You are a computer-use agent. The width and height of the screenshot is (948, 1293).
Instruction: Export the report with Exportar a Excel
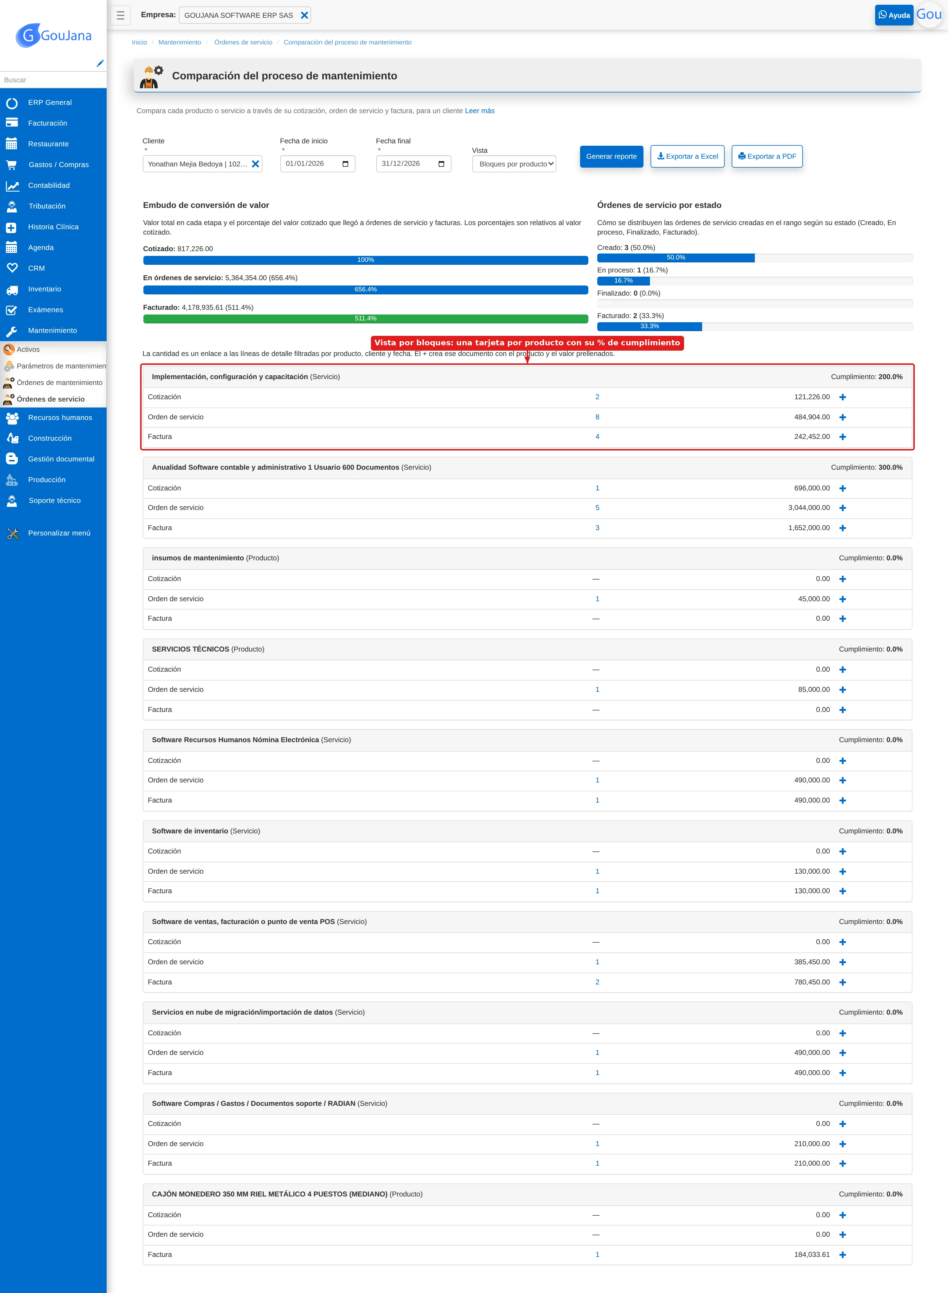[x=688, y=157]
